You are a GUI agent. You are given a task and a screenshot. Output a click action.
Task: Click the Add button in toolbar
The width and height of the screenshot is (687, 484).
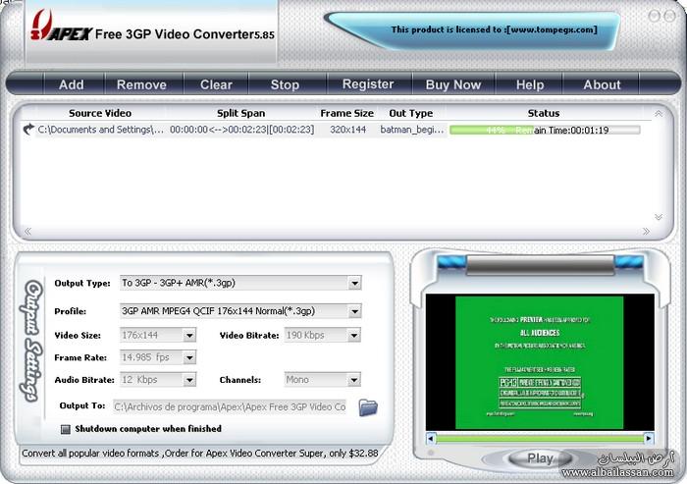tap(71, 84)
